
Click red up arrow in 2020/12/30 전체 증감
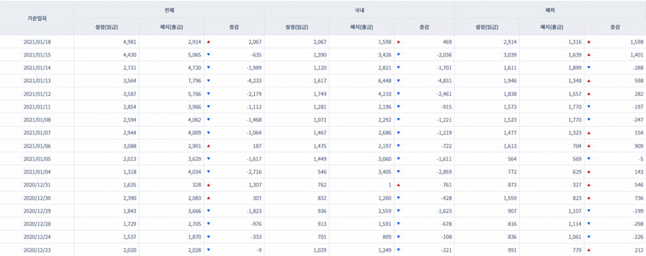click(x=208, y=198)
